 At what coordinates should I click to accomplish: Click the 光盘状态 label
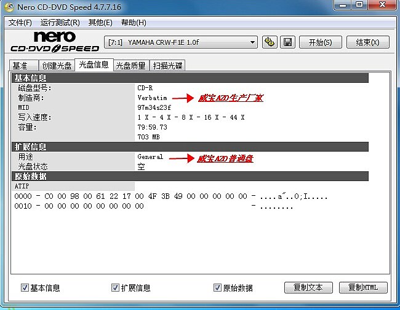(33, 166)
